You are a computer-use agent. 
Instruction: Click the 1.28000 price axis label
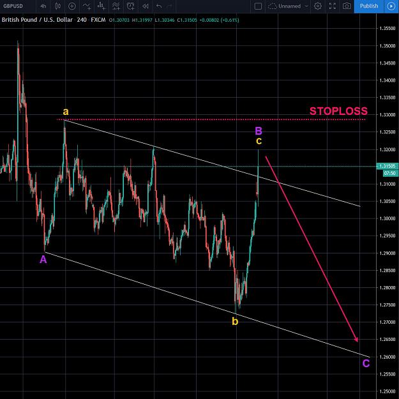388,288
